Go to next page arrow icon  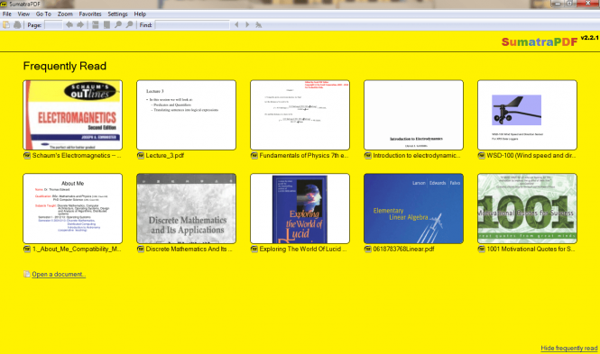80,25
